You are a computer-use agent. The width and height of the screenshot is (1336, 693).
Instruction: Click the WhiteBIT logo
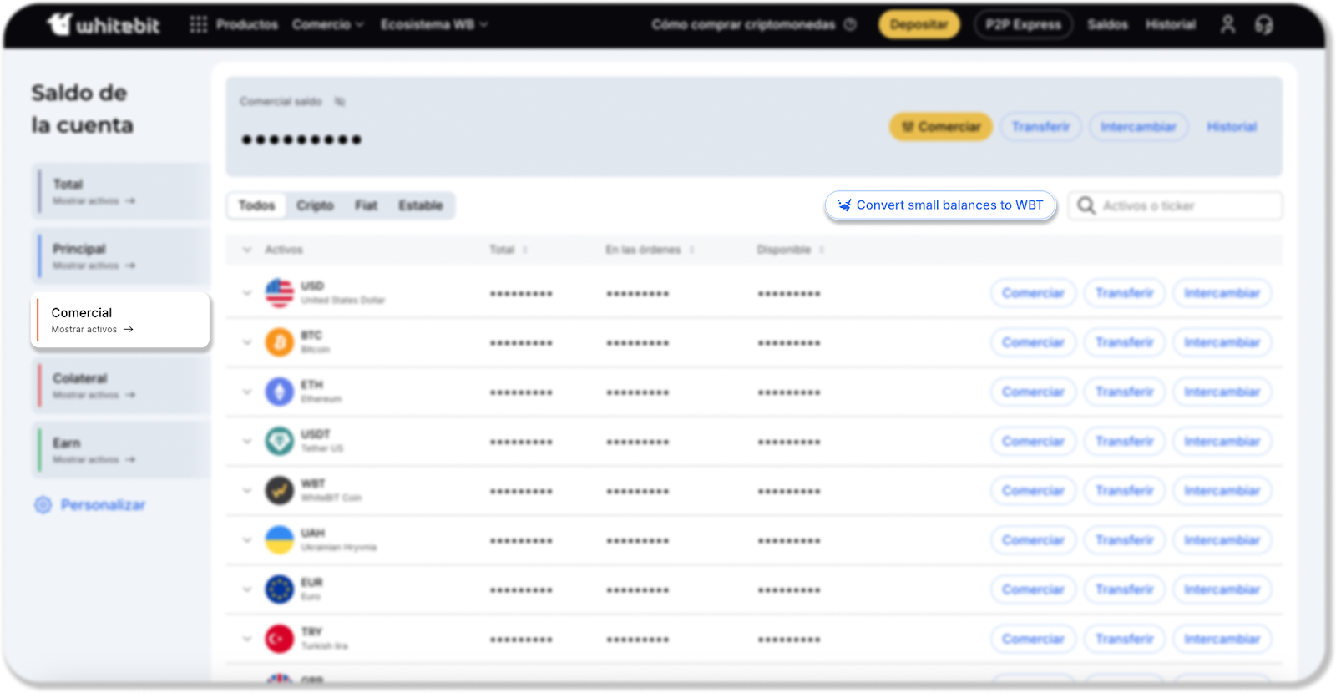click(103, 25)
